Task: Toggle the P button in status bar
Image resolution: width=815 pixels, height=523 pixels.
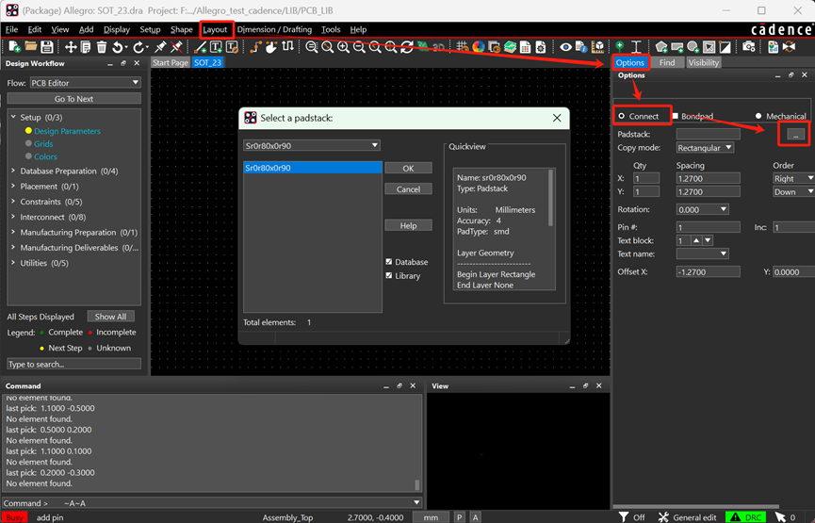Action: 460,517
